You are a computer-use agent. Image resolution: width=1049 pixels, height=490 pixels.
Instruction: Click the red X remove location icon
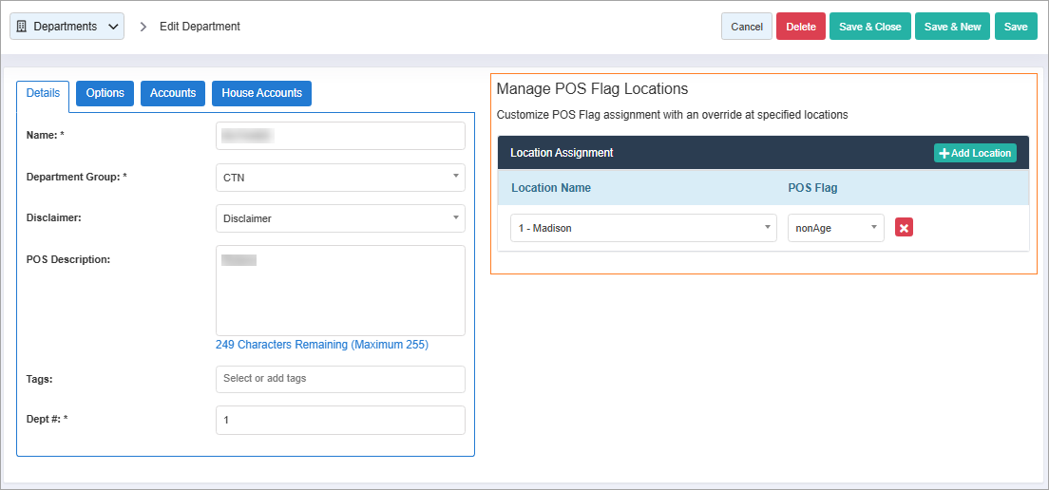[x=904, y=228]
